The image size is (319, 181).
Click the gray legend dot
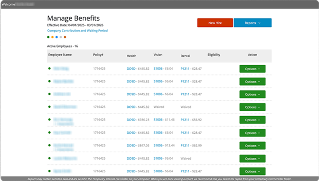pyautogui.click(x=61, y=37)
